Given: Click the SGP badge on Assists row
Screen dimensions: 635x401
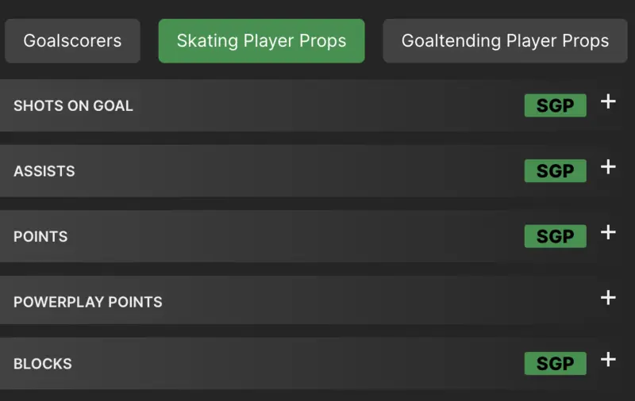Looking at the screenshot, I should pyautogui.click(x=555, y=170).
